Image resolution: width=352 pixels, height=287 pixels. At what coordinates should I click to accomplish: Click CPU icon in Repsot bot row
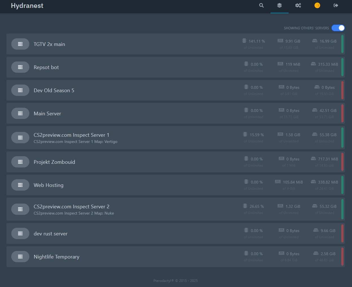point(246,64)
